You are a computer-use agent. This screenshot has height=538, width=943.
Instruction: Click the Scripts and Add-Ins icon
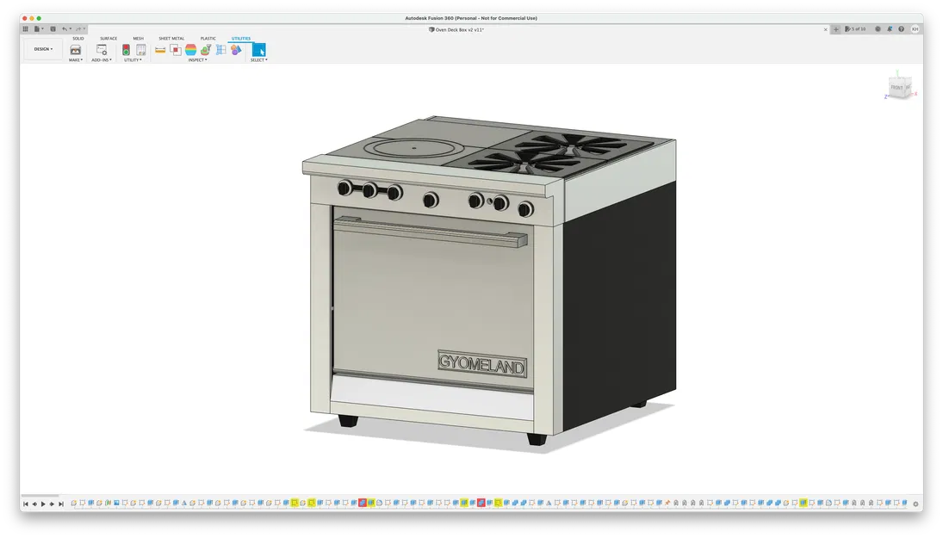coord(102,50)
